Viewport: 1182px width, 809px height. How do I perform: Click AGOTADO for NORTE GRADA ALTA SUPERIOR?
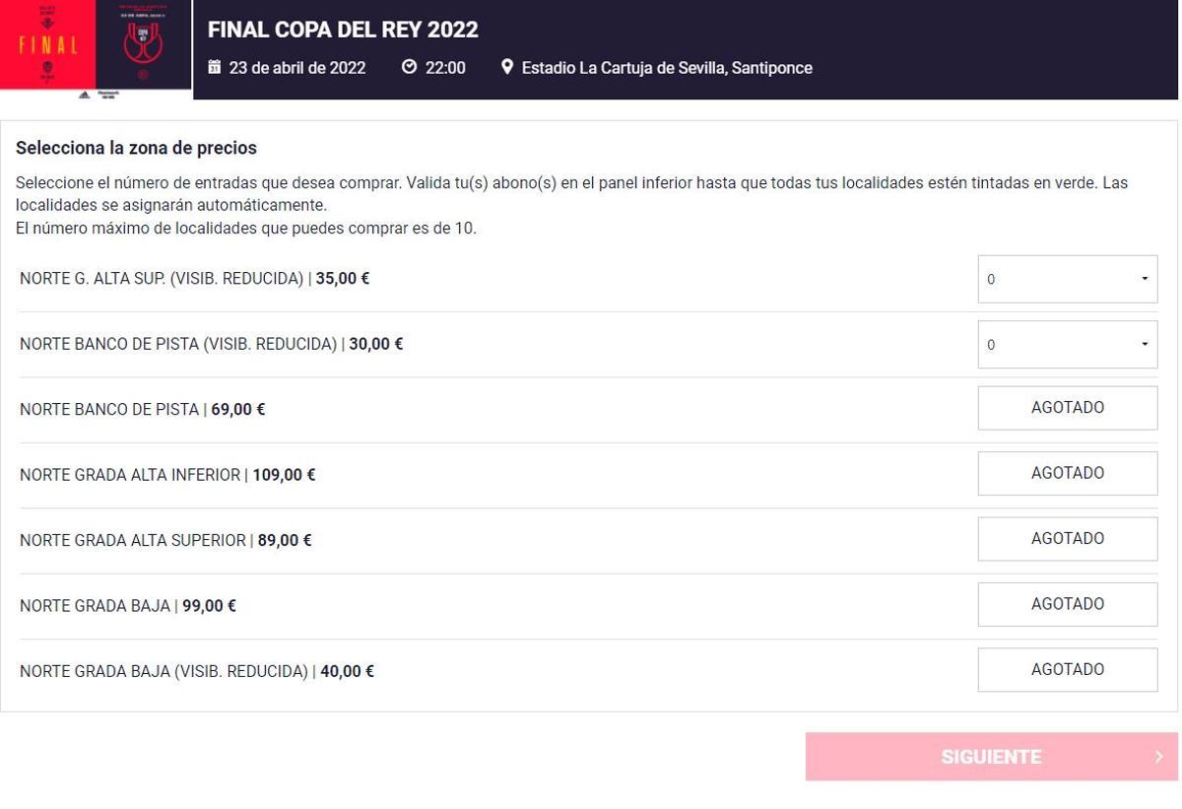[1067, 538]
